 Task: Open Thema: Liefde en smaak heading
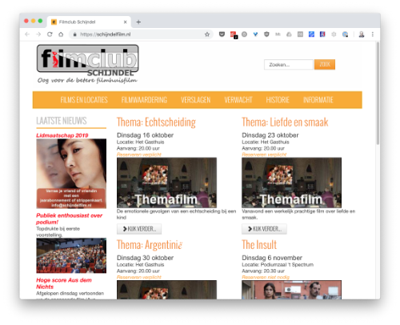point(285,122)
